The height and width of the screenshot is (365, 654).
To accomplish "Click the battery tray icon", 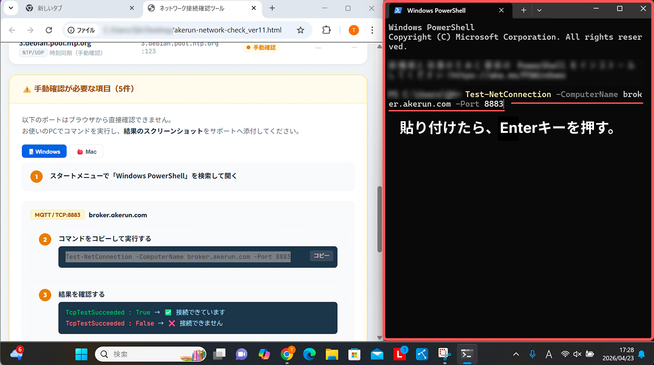I will pyautogui.click(x=590, y=354).
